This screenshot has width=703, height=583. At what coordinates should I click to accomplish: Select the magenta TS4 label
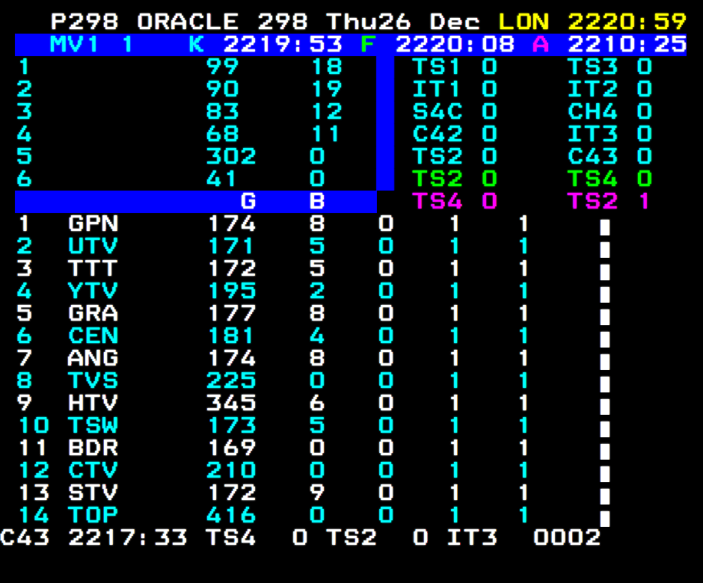(438, 201)
